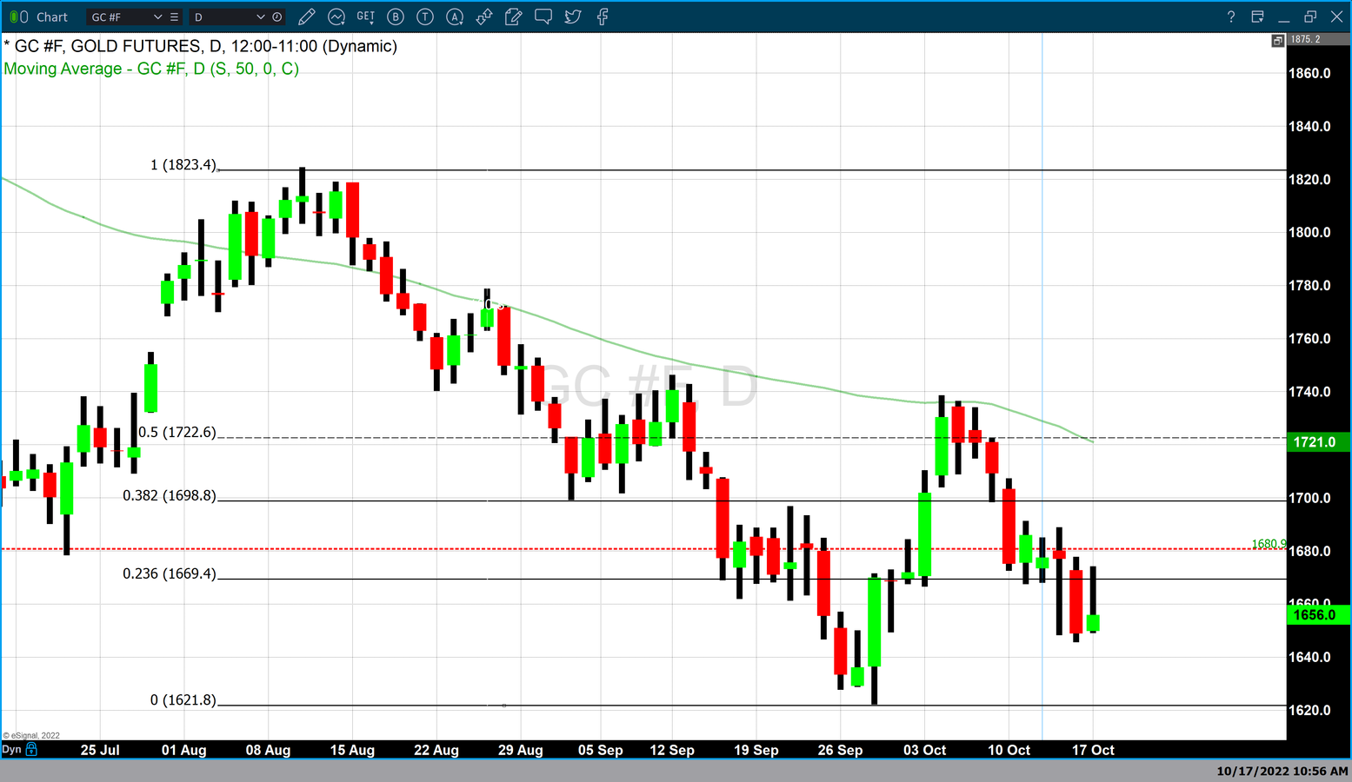Open the symbol list menu icon
Image resolution: width=1352 pixels, height=782 pixels.
(x=175, y=17)
